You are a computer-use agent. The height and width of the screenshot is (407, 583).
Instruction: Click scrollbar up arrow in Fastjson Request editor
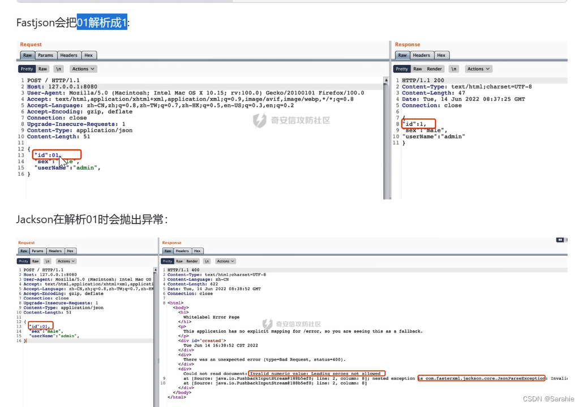click(387, 80)
